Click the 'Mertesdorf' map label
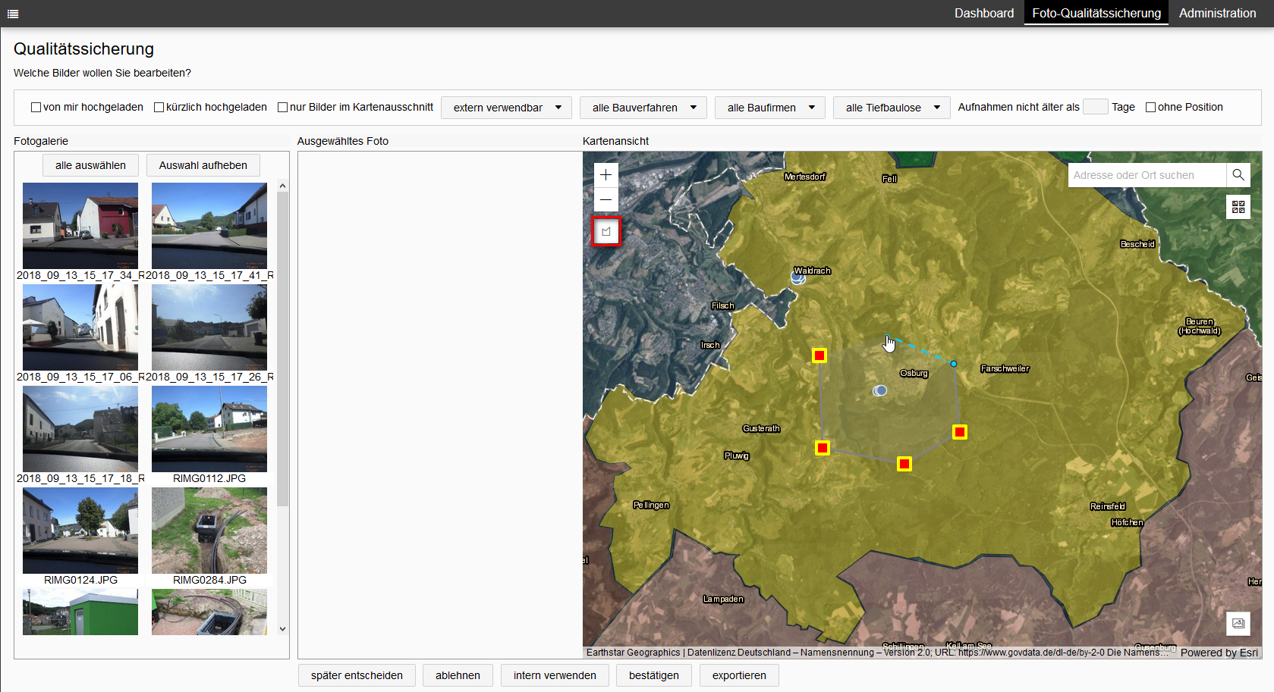 pyautogui.click(x=805, y=177)
